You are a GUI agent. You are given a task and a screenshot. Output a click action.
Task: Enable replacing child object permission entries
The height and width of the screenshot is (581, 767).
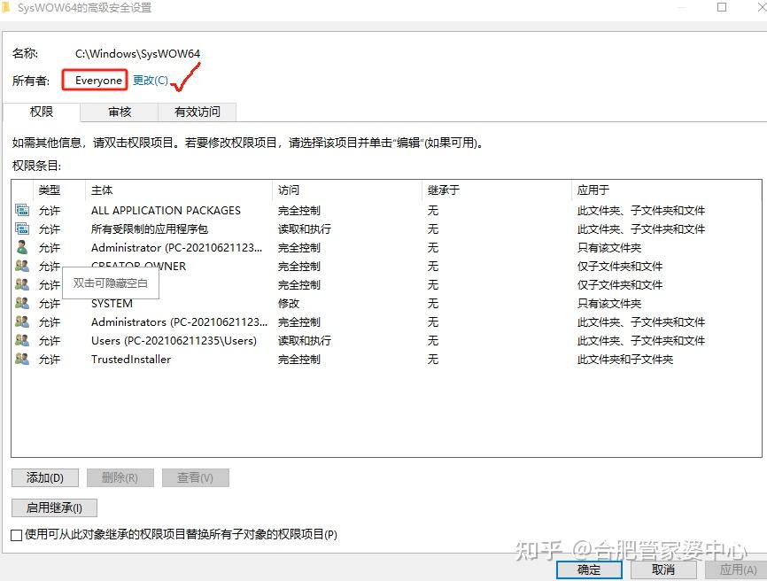click(15, 535)
